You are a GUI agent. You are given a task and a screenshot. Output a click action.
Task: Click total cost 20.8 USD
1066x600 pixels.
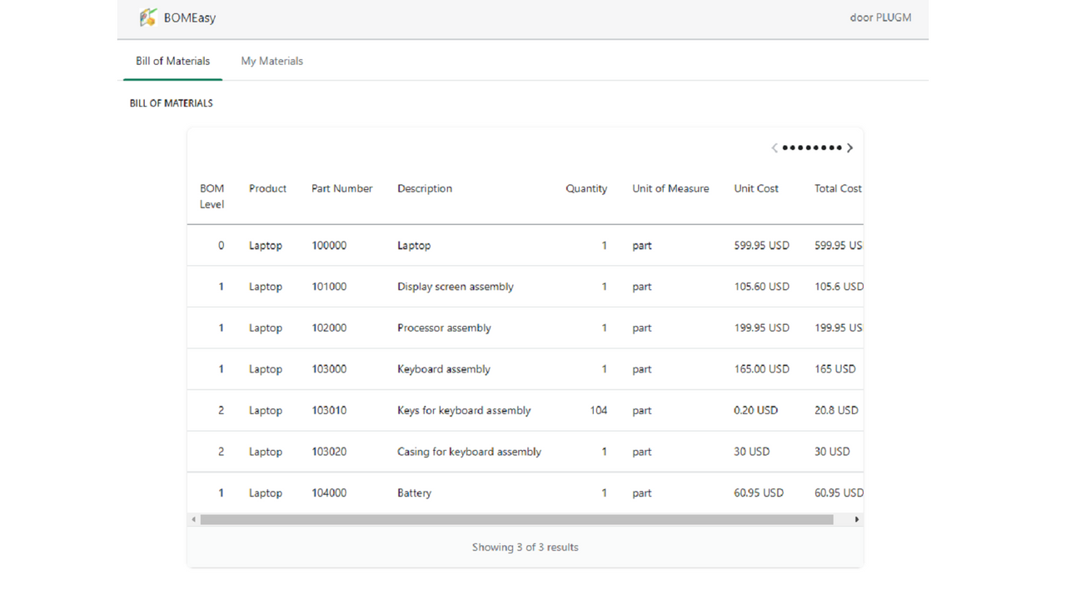click(836, 411)
